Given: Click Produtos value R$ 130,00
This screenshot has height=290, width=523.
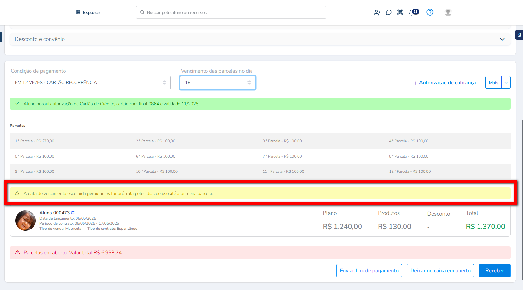Looking at the screenshot, I should click(394, 226).
